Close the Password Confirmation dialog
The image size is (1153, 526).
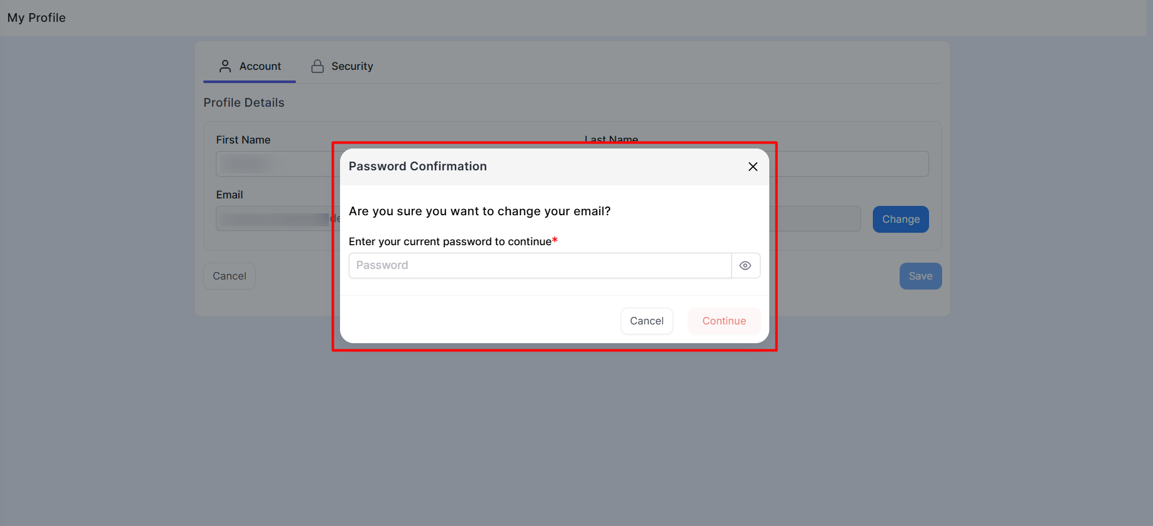pyautogui.click(x=753, y=167)
